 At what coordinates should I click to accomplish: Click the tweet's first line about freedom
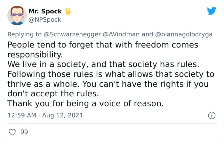click(x=103, y=45)
